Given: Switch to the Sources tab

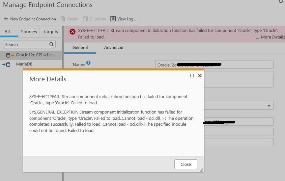Looking at the screenshot, I should 29,32.
